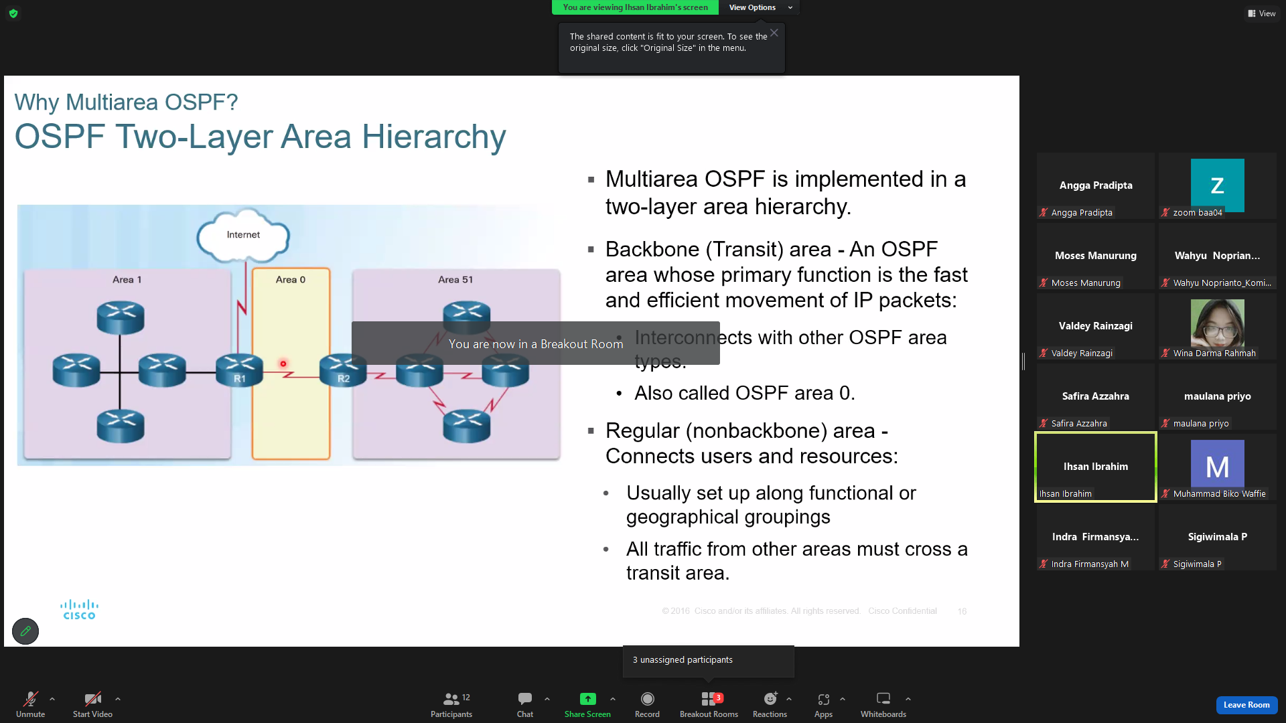
Task: Click the R1 router in slide diagram
Action: 239,370
